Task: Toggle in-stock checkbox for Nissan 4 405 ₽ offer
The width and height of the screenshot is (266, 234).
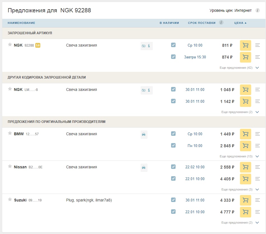Action: point(173,179)
